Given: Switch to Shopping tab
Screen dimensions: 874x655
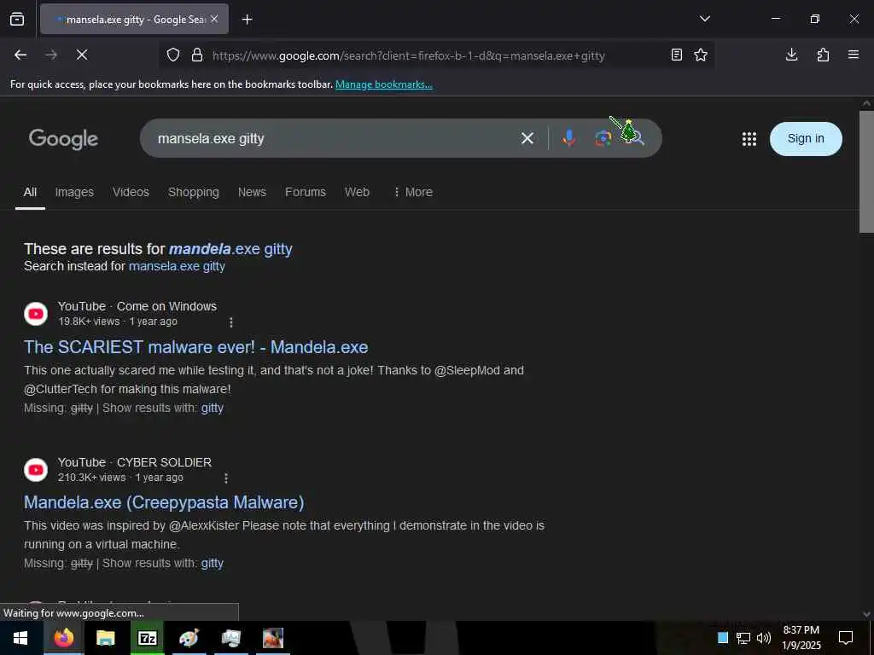Looking at the screenshot, I should click(194, 192).
